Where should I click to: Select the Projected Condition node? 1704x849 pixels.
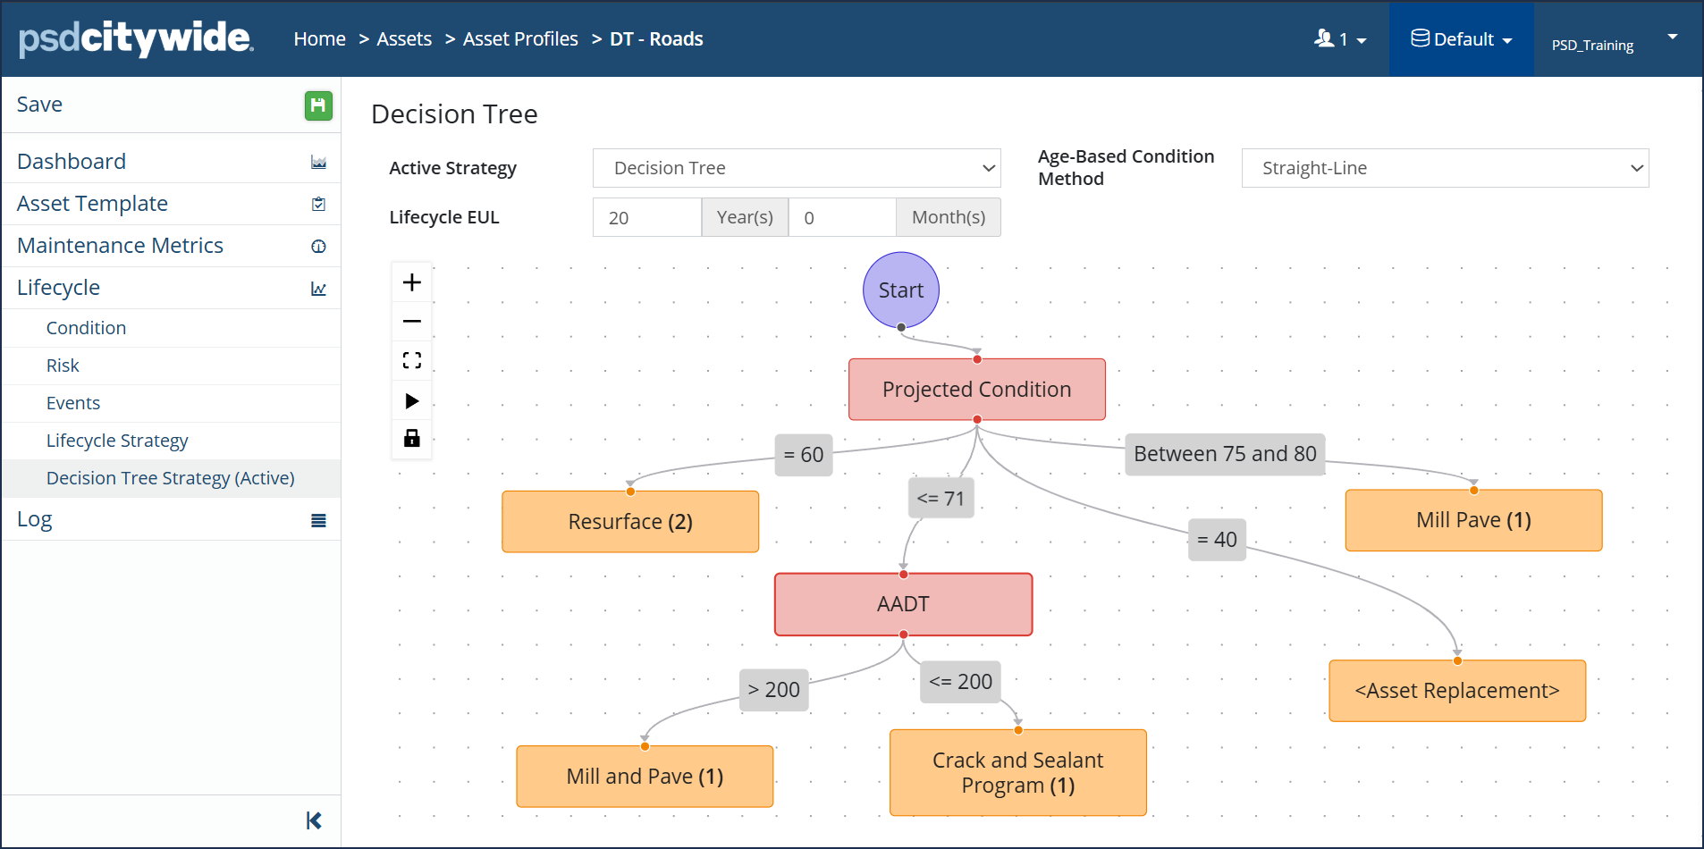coord(977,390)
